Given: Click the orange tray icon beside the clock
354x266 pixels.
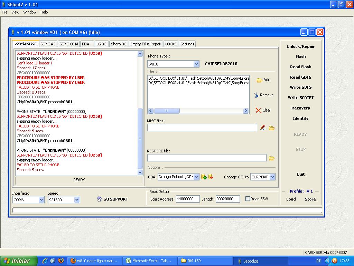Looking at the screenshot, I should [335, 261].
